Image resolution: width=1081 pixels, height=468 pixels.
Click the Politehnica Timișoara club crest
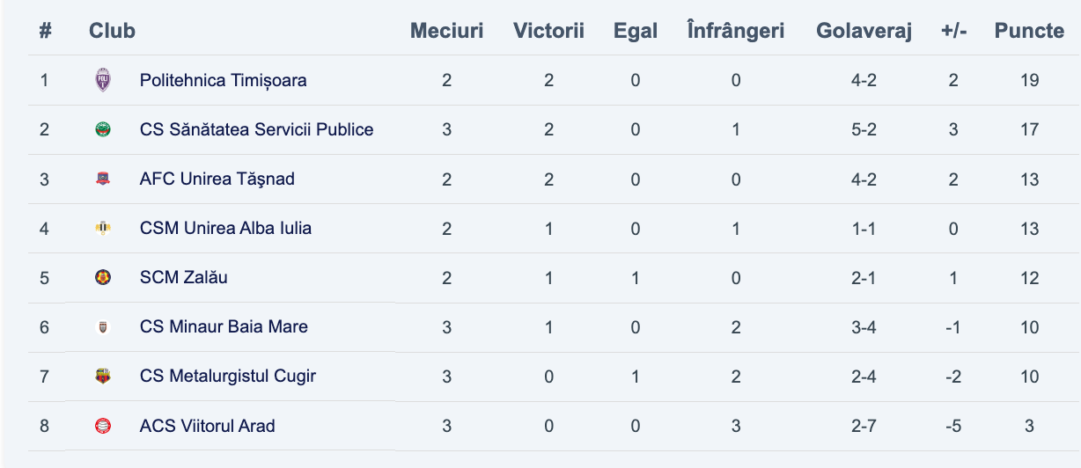[x=103, y=80]
